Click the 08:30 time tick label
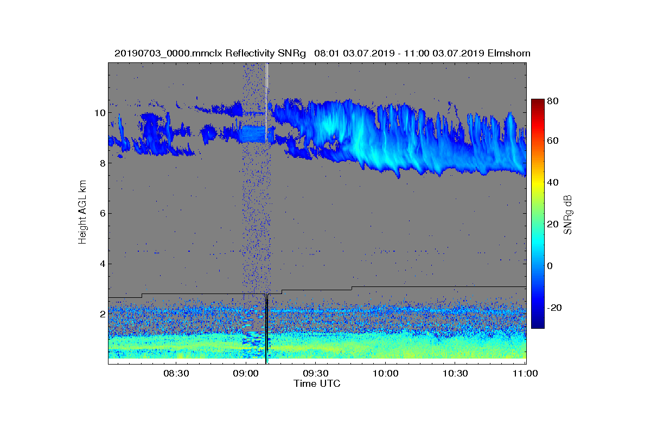 (176, 374)
